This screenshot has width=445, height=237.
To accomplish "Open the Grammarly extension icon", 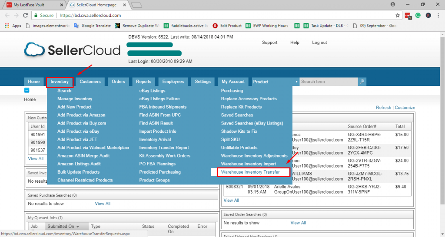I will 418,15.
